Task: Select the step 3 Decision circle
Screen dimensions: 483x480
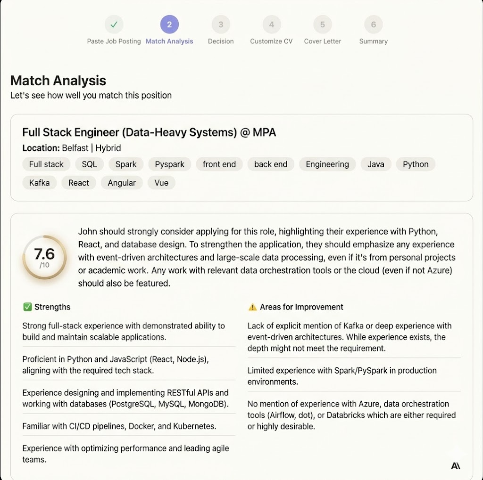Action: [x=220, y=24]
